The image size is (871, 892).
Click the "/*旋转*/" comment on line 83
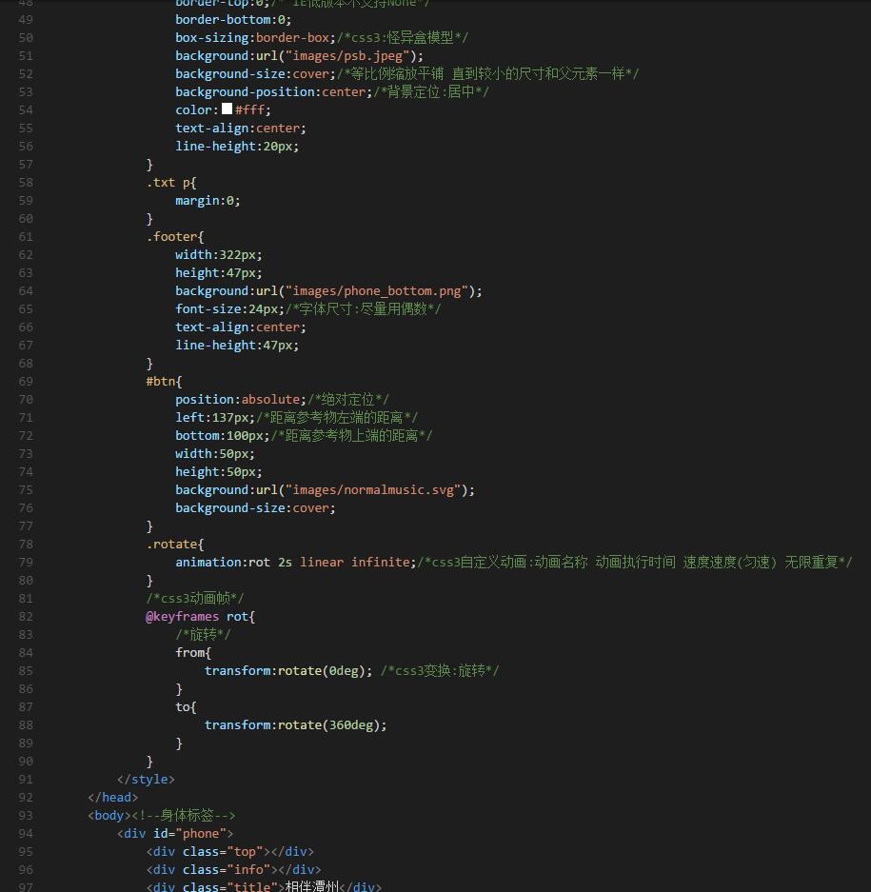click(203, 635)
